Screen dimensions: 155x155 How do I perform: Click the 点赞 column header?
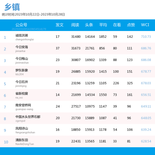(131, 25)
